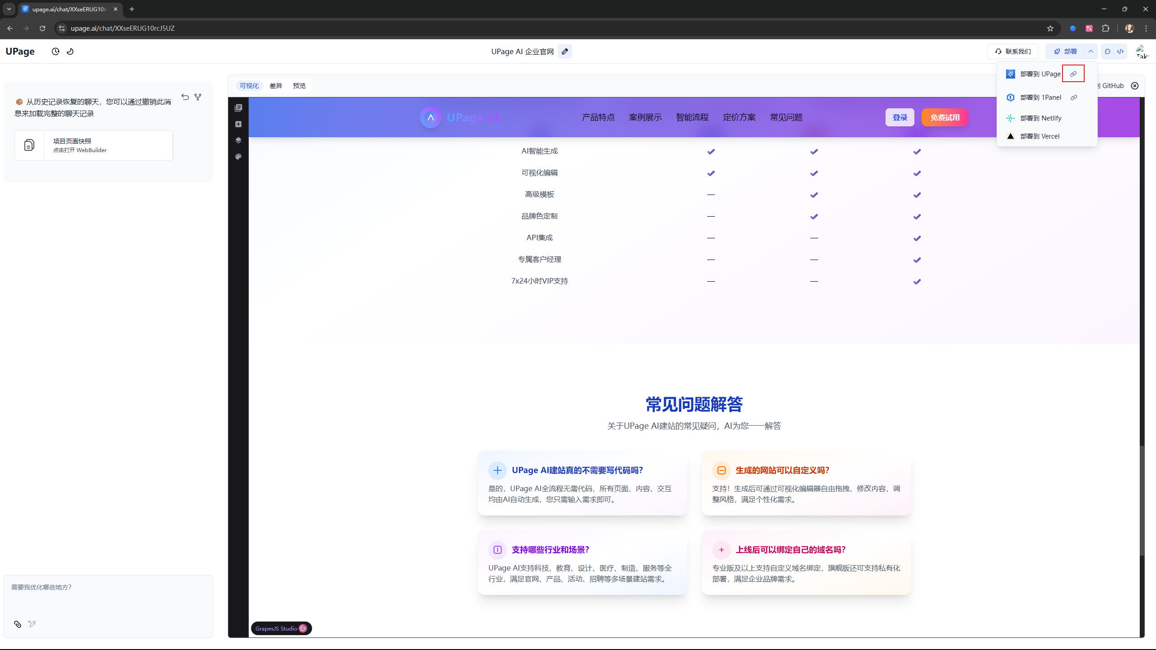The width and height of the screenshot is (1156, 650).
Task: Switch to the 可视化 tab
Action: (x=249, y=86)
